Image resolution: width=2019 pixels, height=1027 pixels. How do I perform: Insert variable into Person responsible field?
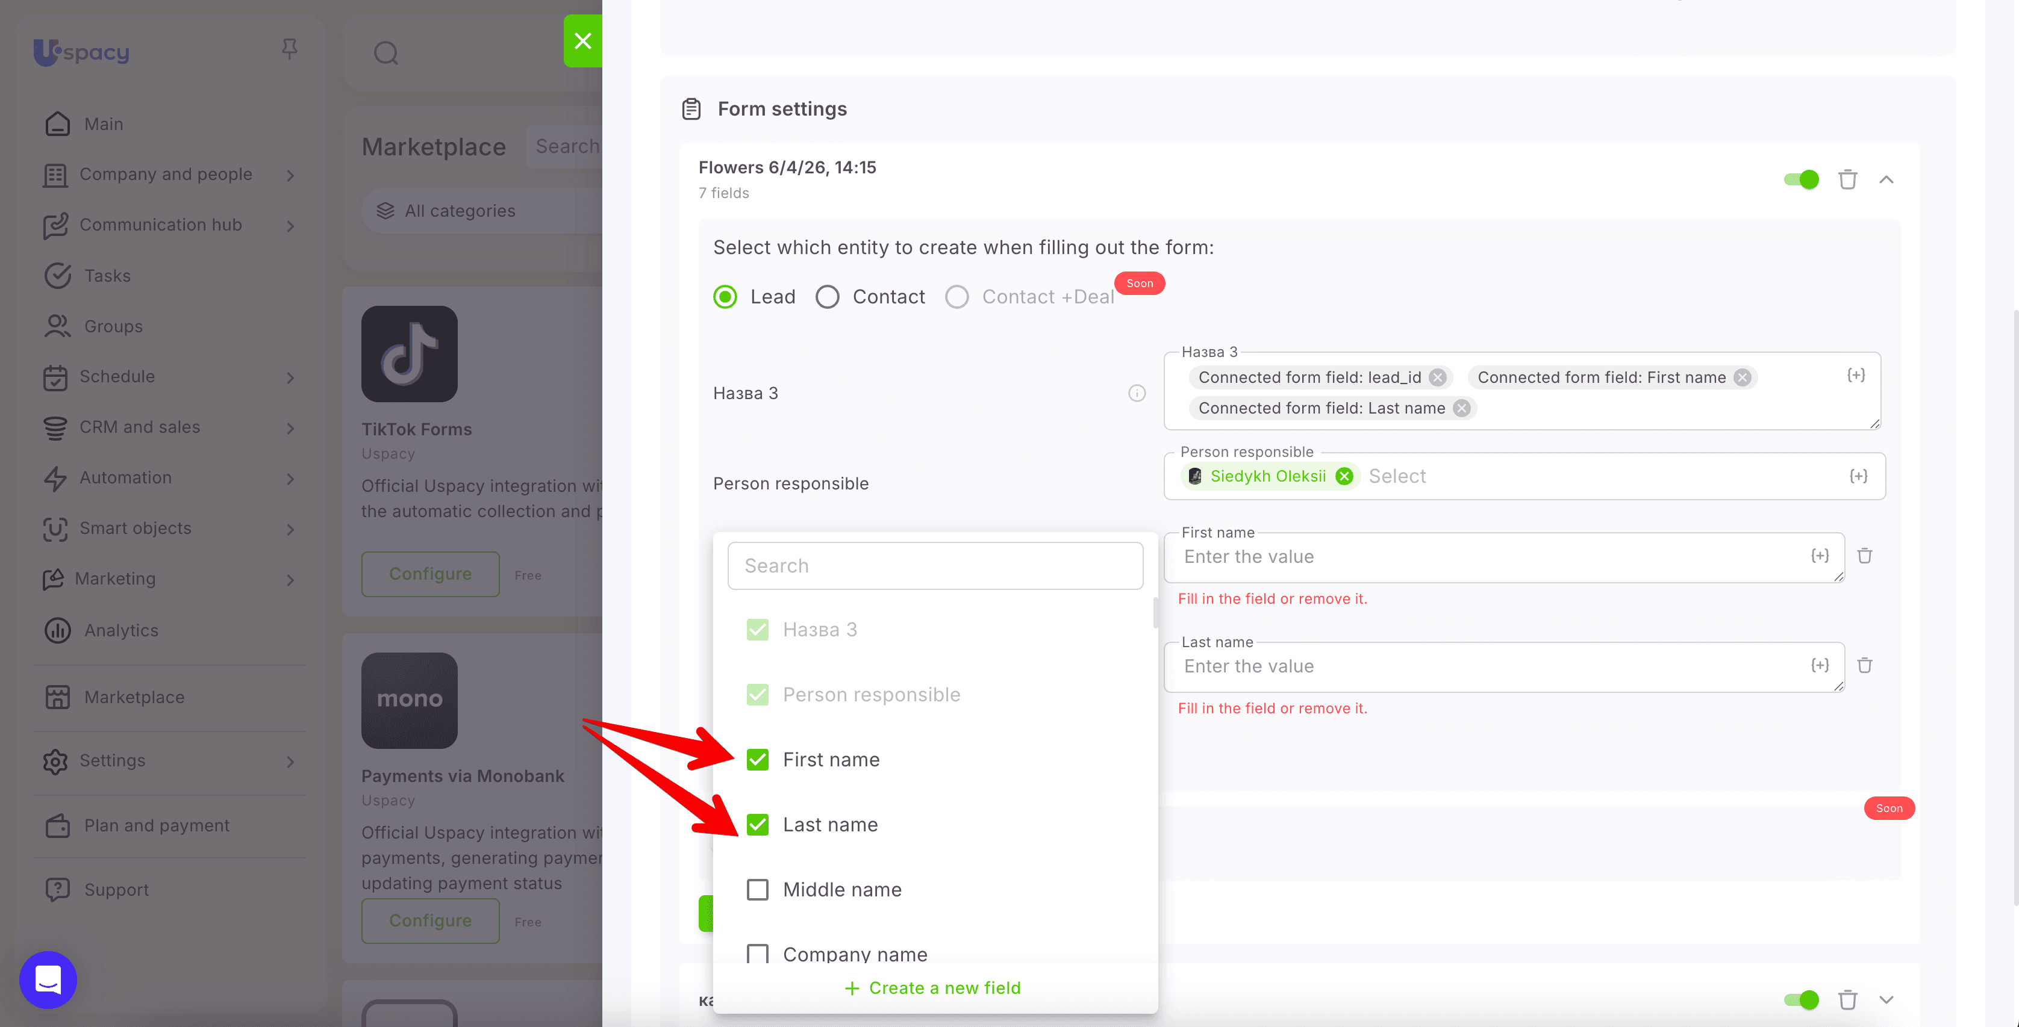point(1858,476)
